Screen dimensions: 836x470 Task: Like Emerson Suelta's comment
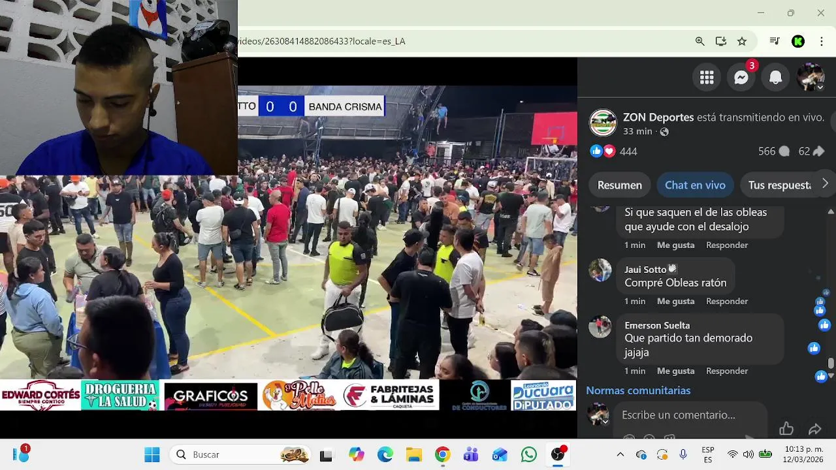pos(675,371)
